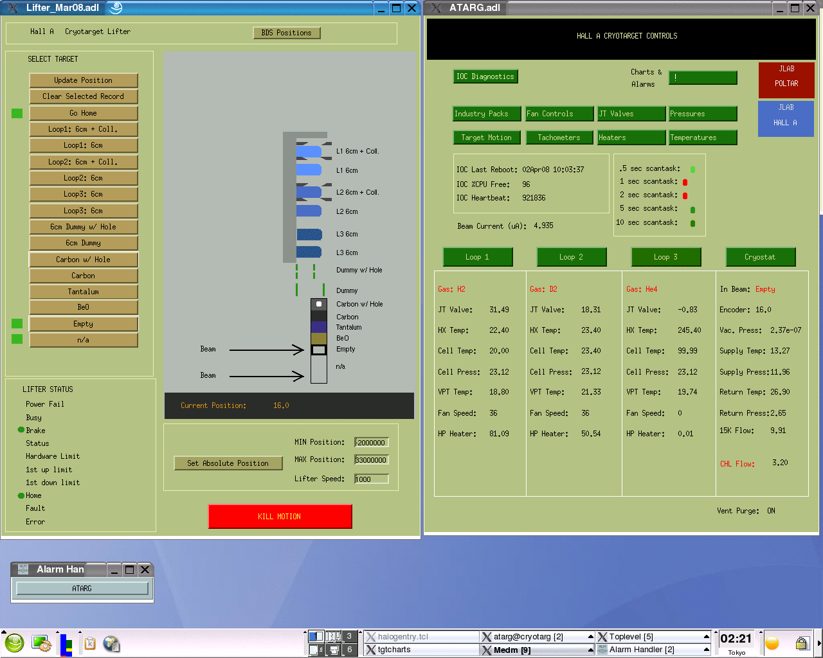Select 6cm Dummy w/ Hole target

pyautogui.click(x=84, y=227)
